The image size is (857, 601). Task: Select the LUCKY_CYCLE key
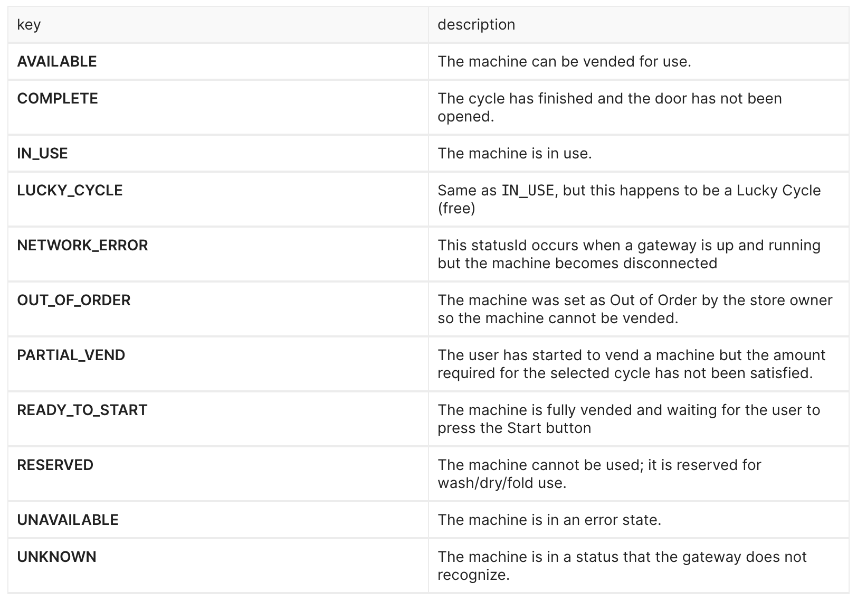tap(70, 190)
